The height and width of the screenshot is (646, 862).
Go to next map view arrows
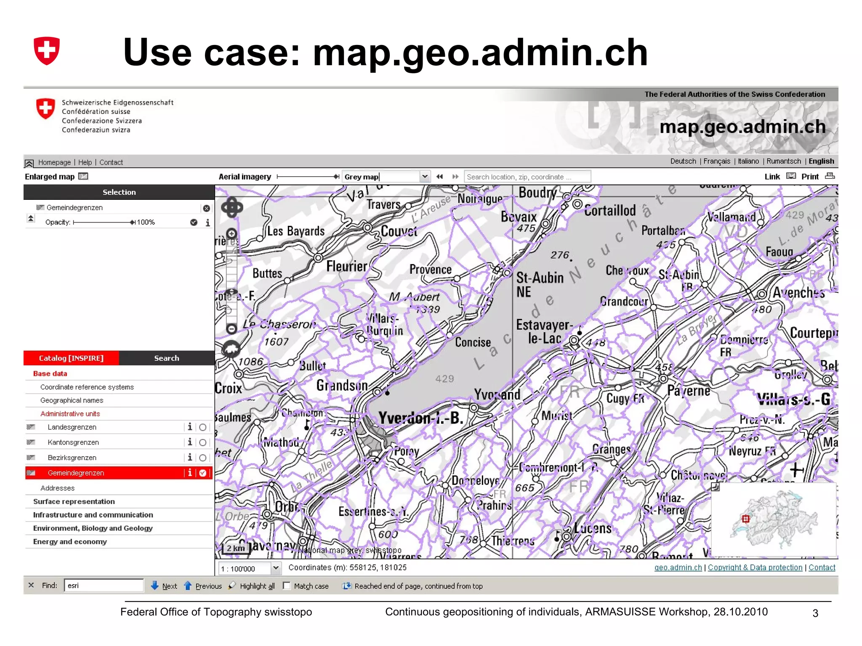point(455,177)
